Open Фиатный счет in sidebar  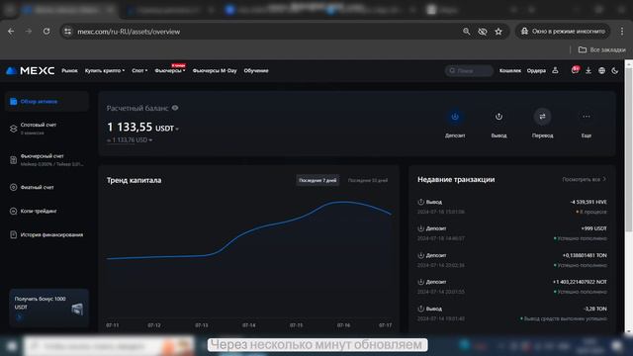(46, 187)
